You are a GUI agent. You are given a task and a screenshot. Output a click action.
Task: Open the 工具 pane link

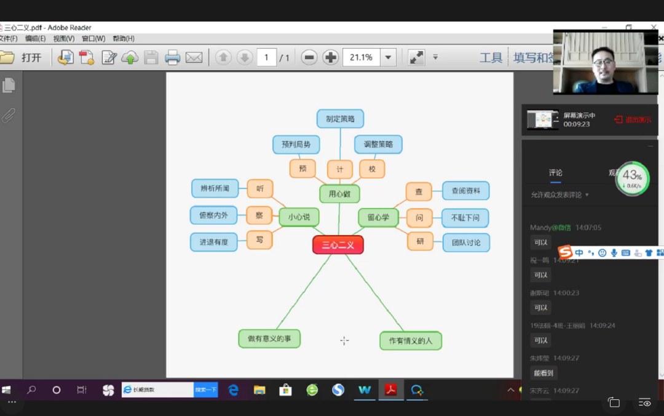[x=491, y=58]
